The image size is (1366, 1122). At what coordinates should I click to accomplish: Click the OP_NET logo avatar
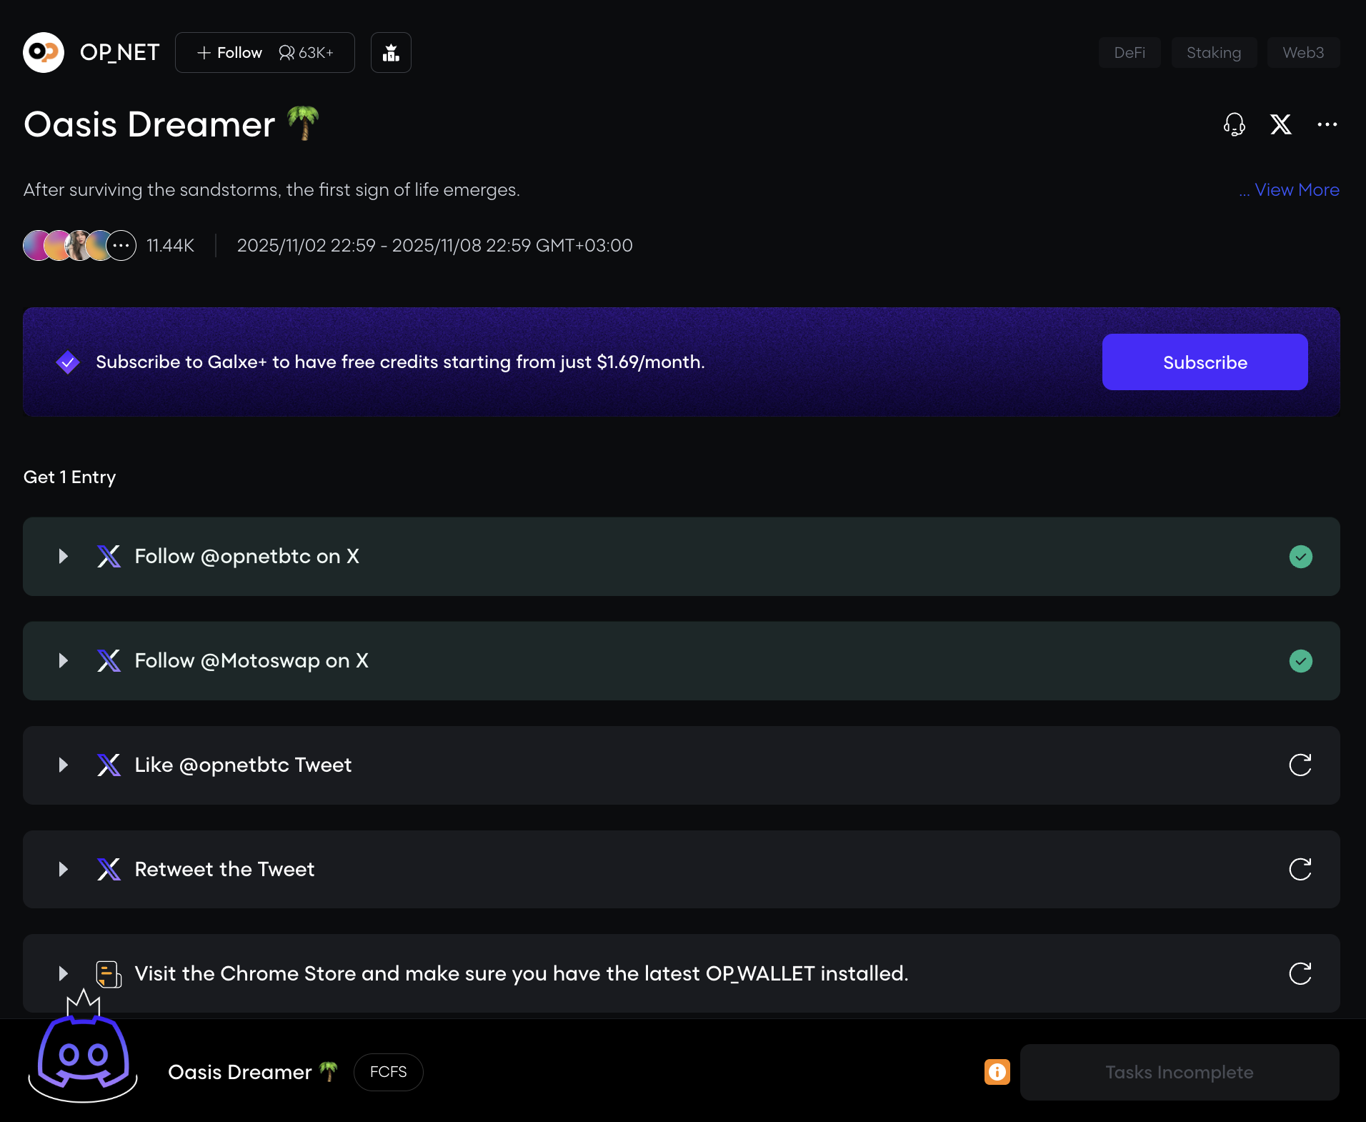(44, 52)
